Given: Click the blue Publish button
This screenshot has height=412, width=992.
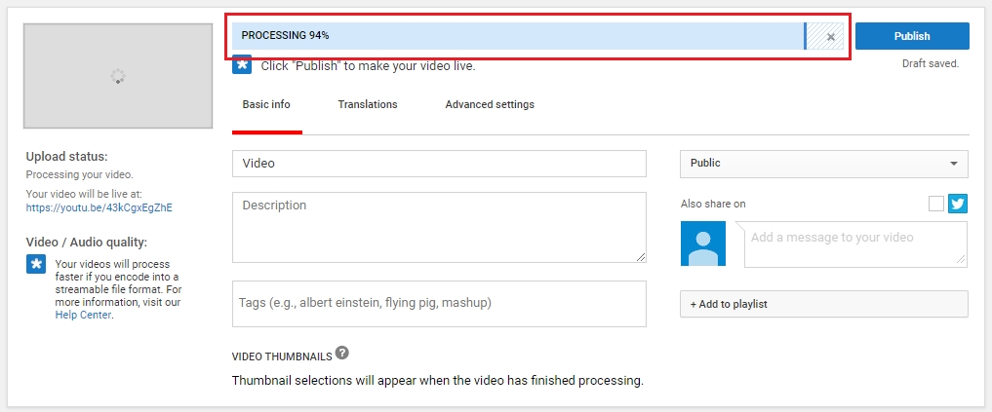Looking at the screenshot, I should coord(912,36).
